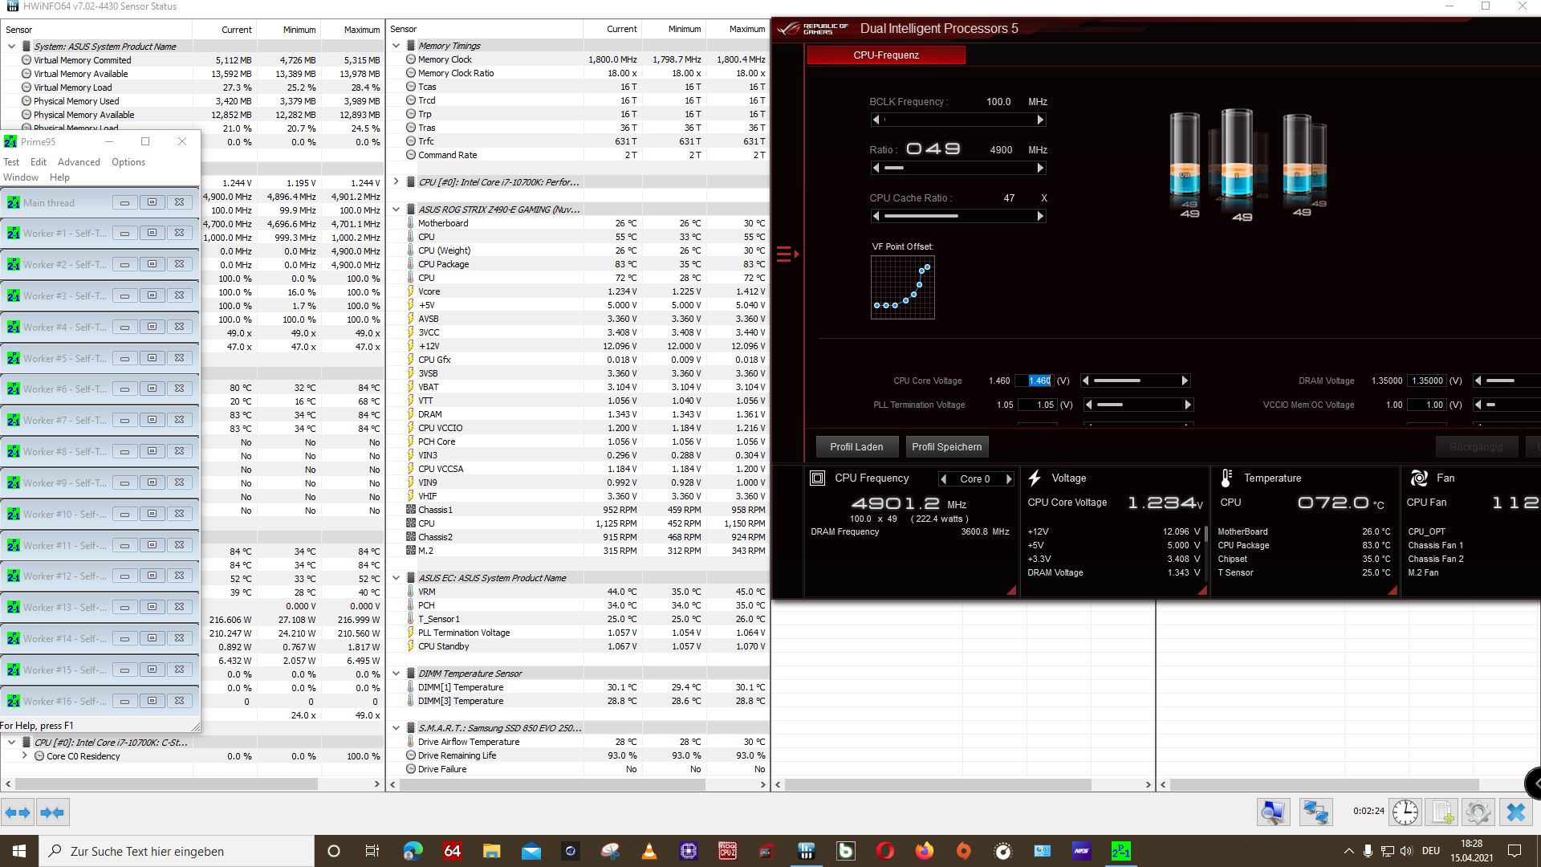Increase BCLK Frequency with right arrow
This screenshot has width=1541, height=867.
click(1040, 120)
